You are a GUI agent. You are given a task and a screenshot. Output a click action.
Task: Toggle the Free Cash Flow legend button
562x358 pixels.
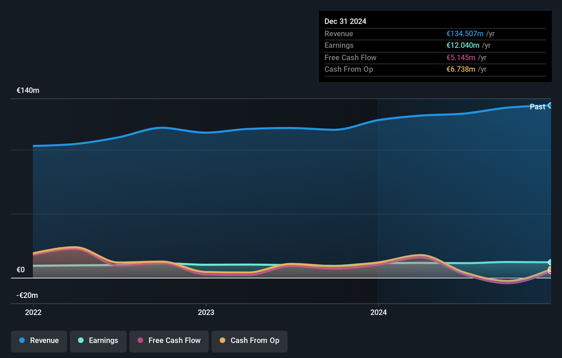(x=169, y=341)
